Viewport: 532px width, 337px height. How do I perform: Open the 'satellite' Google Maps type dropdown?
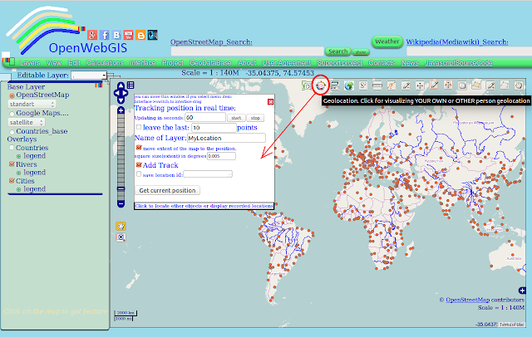(26, 122)
